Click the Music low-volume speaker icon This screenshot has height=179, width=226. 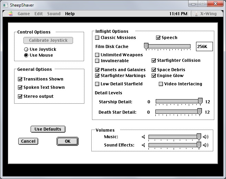point(143,137)
